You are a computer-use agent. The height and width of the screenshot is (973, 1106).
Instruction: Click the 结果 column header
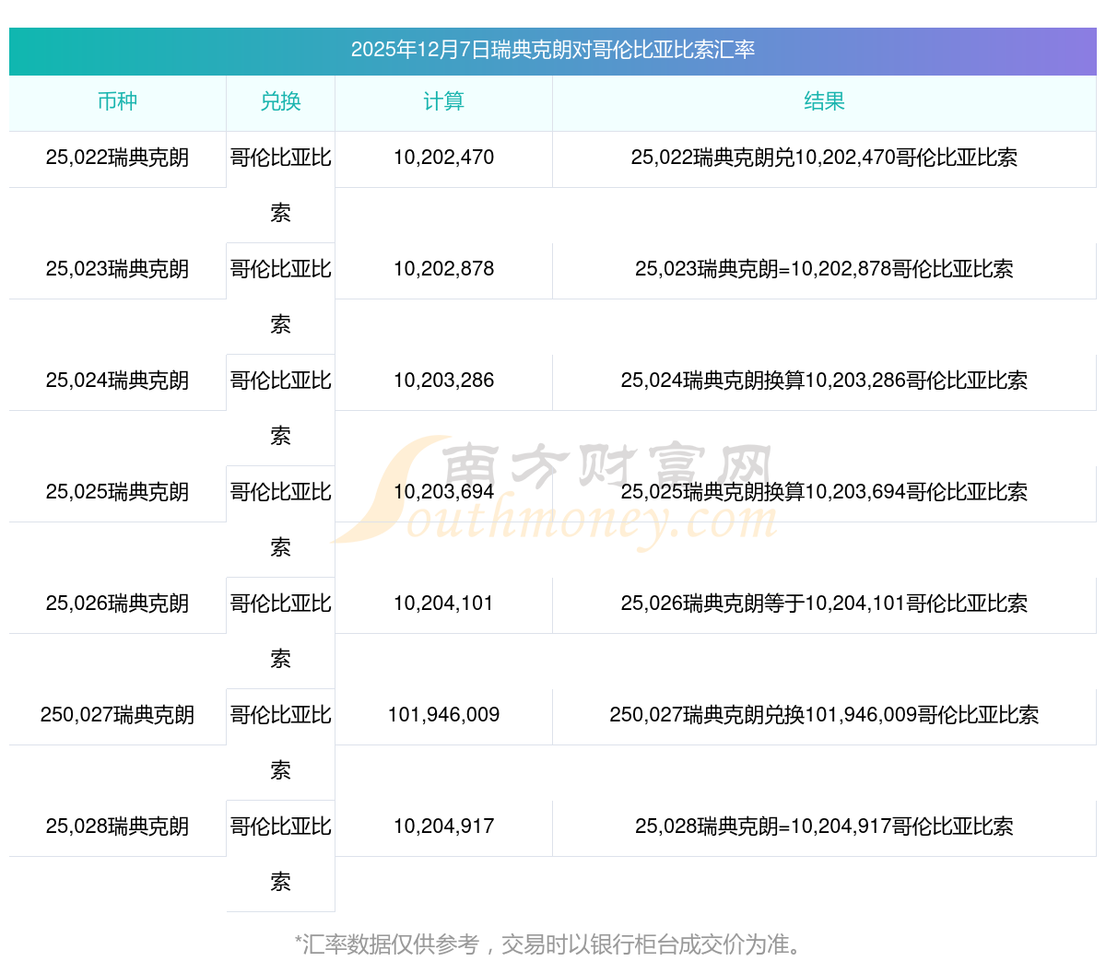(x=824, y=102)
